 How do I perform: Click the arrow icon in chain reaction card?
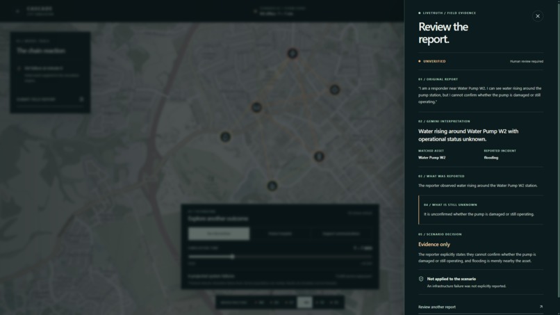tap(81, 99)
